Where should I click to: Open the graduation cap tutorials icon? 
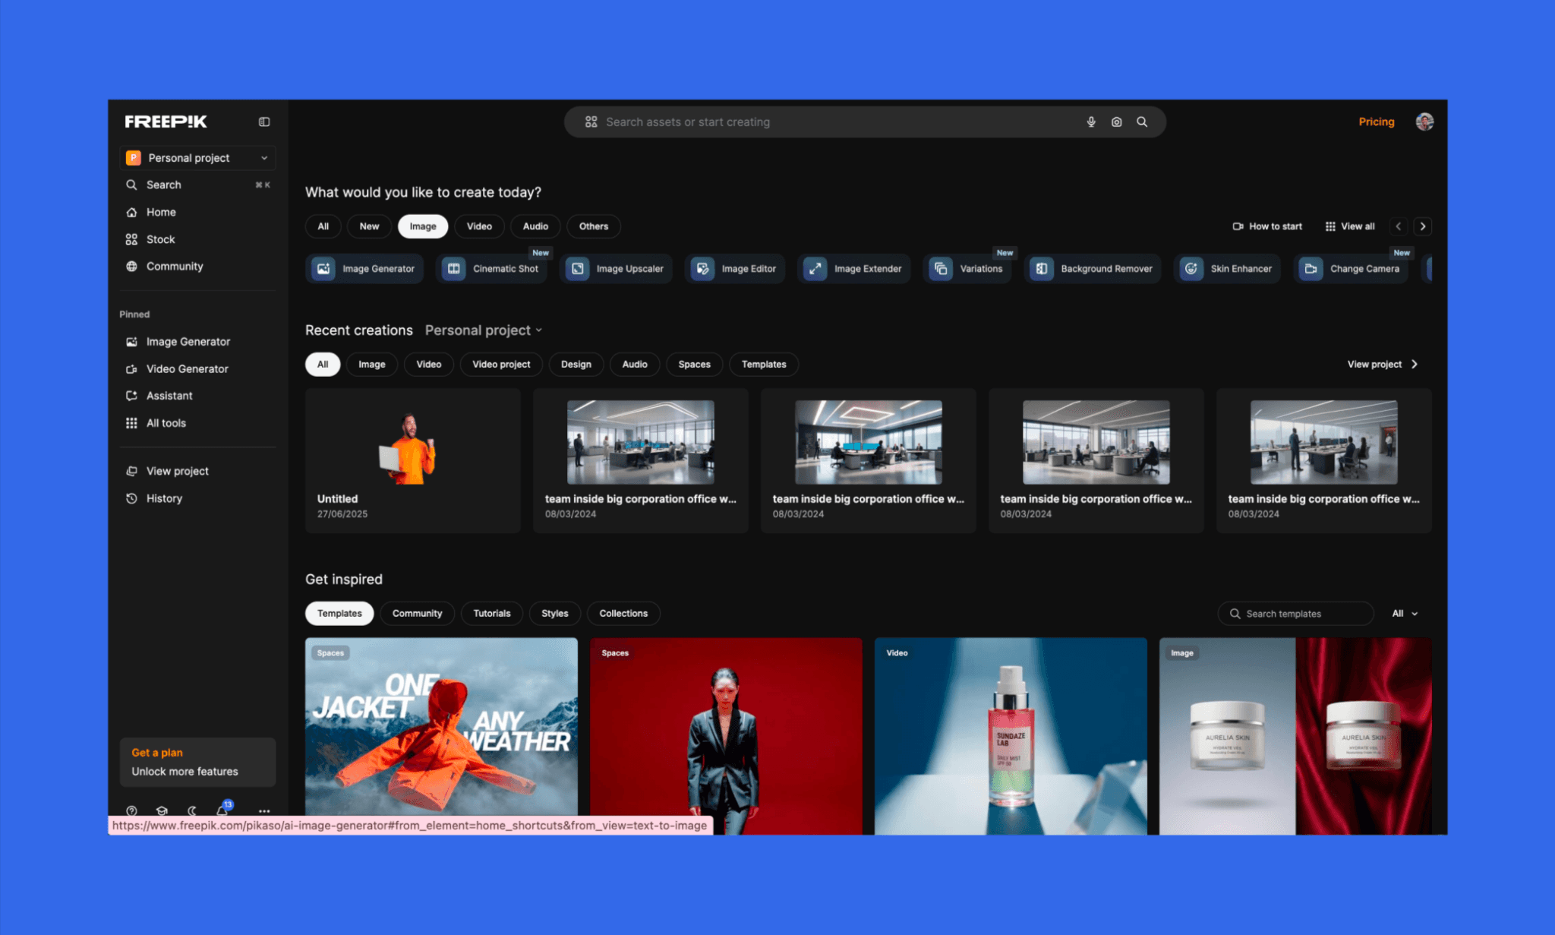(x=162, y=810)
